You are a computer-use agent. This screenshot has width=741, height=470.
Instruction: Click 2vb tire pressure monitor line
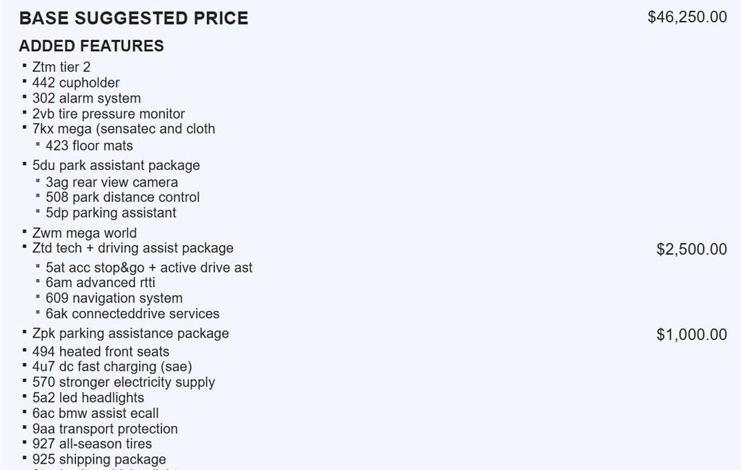109,114
